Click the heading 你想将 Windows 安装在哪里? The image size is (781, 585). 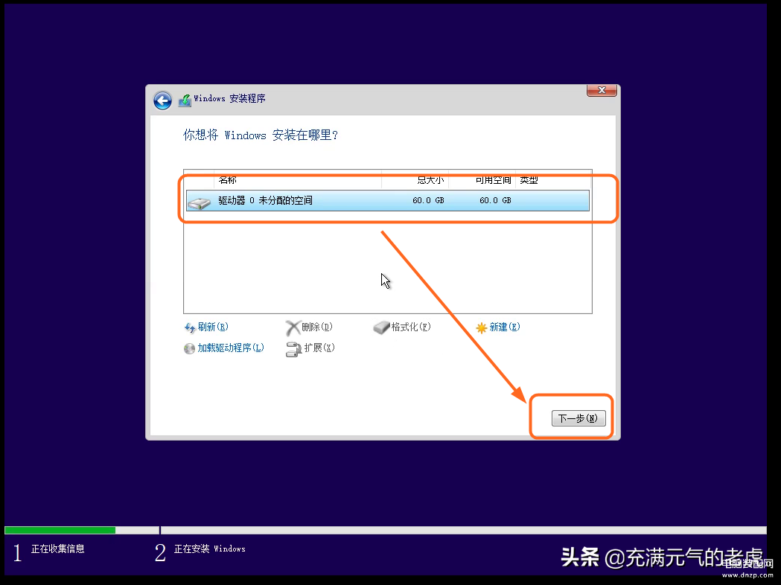coord(261,135)
